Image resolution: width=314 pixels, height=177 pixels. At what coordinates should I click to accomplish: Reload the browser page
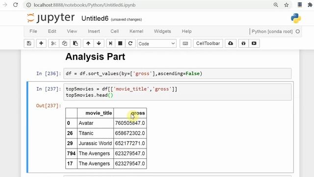(15, 5)
